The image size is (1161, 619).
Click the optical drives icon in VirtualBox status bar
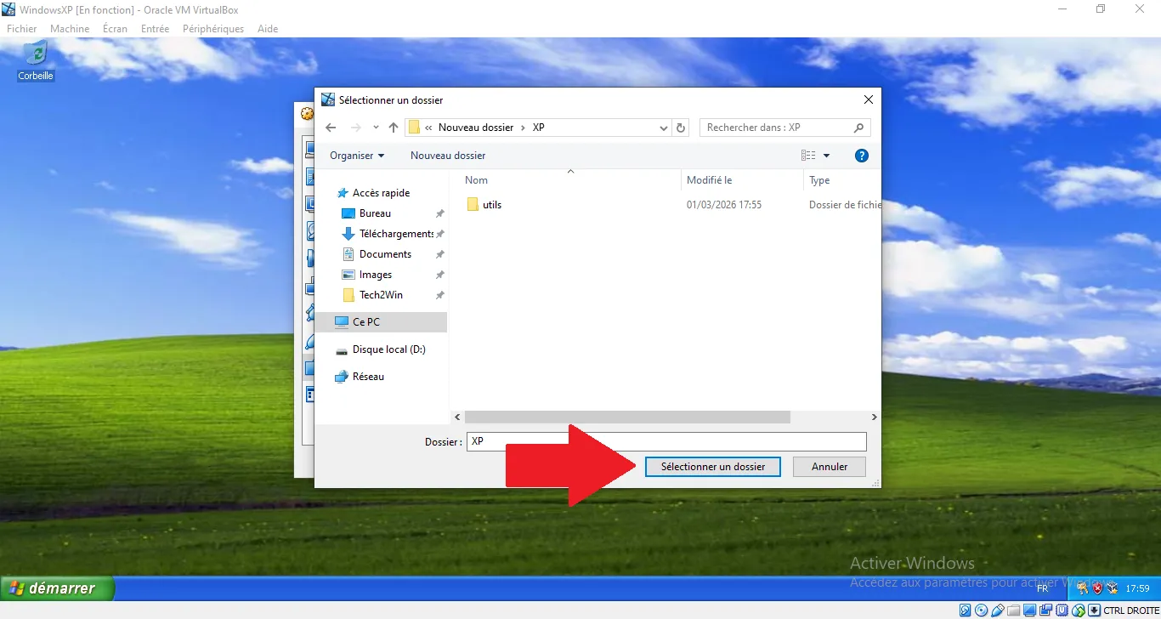pyautogui.click(x=981, y=610)
